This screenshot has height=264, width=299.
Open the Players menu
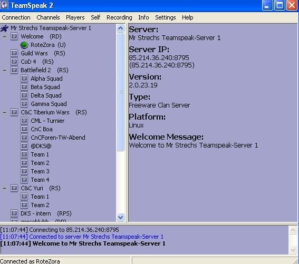pos(75,17)
